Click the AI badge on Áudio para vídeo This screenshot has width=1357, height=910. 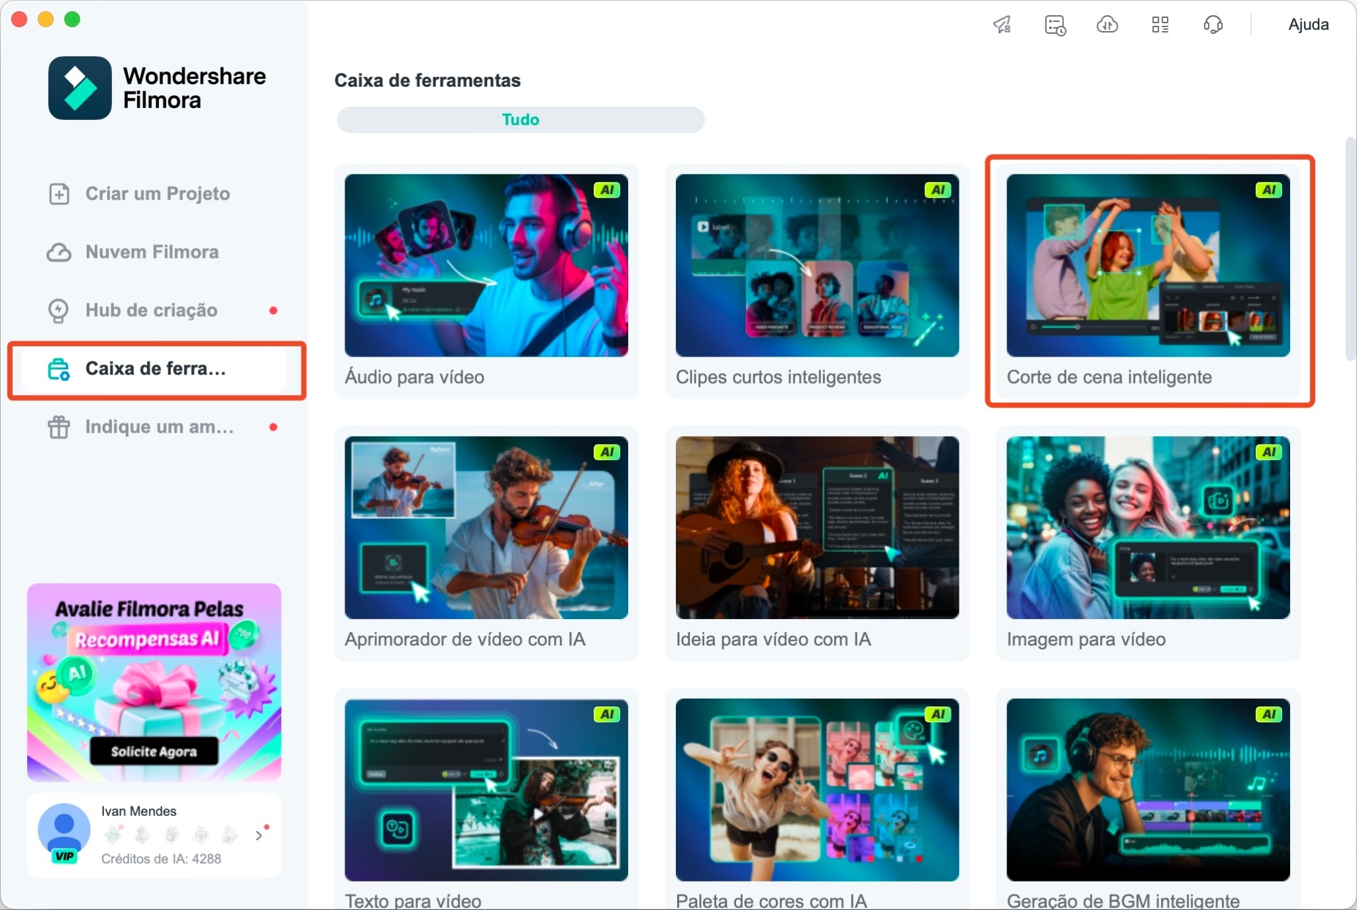[606, 190]
